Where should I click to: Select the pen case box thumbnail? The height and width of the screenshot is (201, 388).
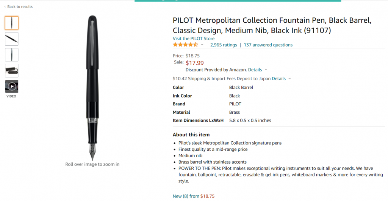coord(12,71)
